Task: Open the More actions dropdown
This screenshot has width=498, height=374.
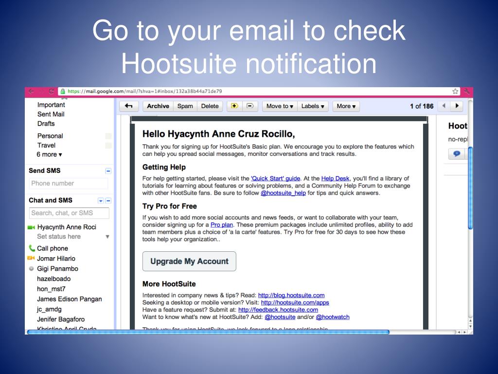Action: 346,106
